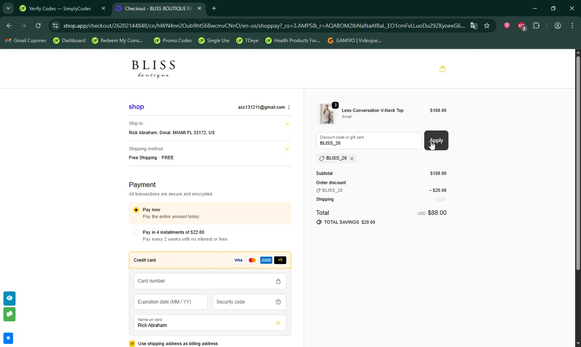581x347 pixels.
Task: Toggle Use shipping address as billing
Action: pyautogui.click(x=132, y=344)
